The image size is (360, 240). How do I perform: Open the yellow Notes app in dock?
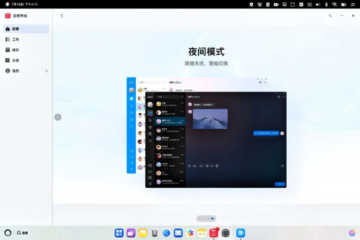tap(202, 233)
